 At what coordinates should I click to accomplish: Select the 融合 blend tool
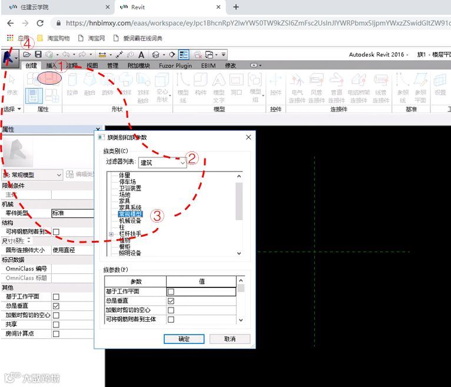click(89, 84)
